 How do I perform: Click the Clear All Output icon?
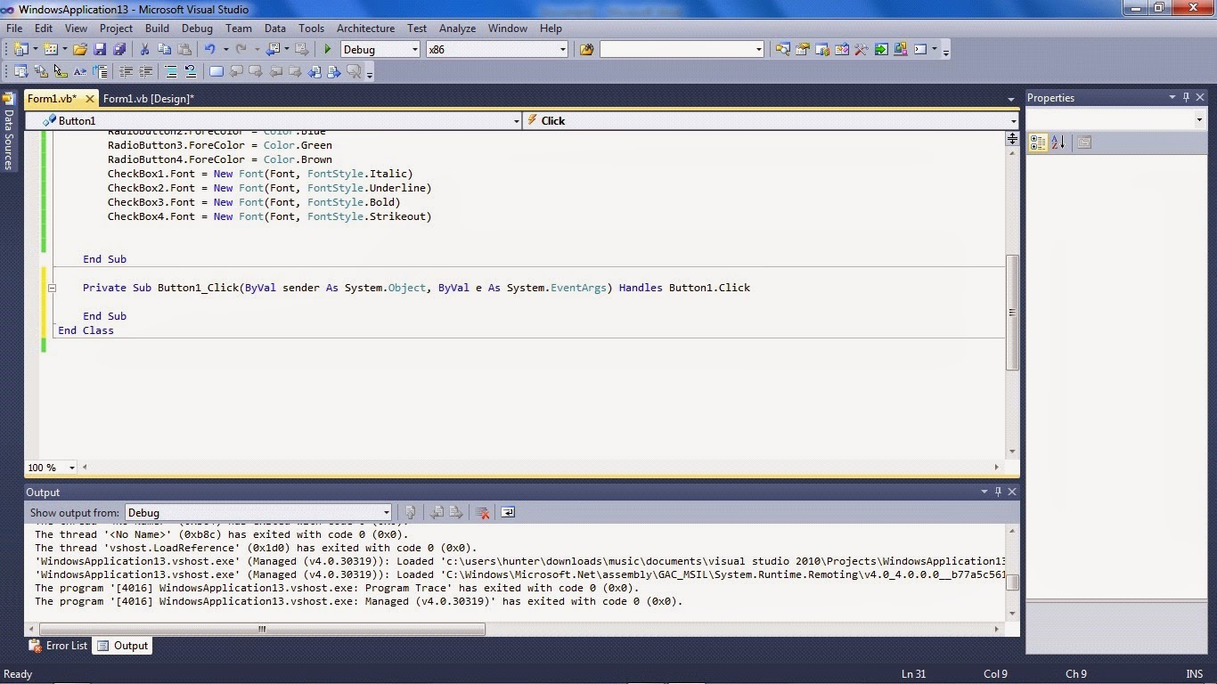(484, 513)
